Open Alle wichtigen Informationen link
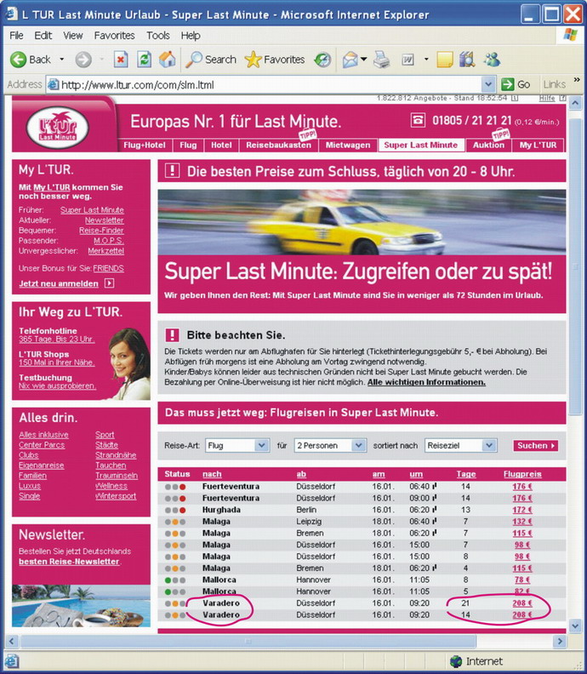Image resolution: width=587 pixels, height=674 pixels. 426,382
